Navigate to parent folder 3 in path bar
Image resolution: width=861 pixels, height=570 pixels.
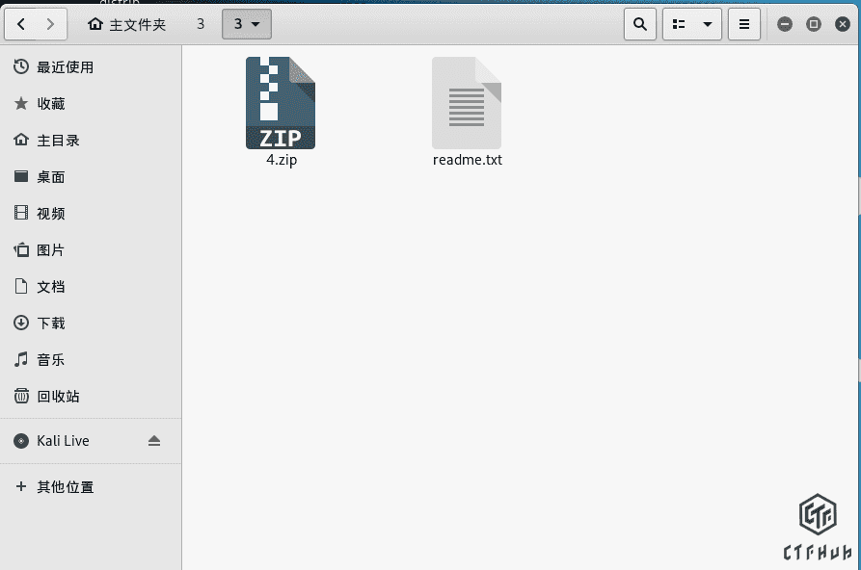tap(201, 24)
